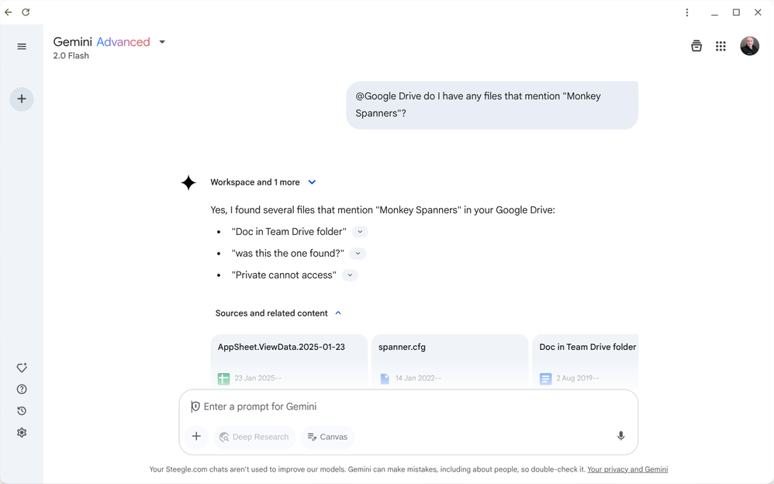This screenshot has height=484, width=774.
Task: Click the Gemini Advanced title text
Action: click(102, 42)
